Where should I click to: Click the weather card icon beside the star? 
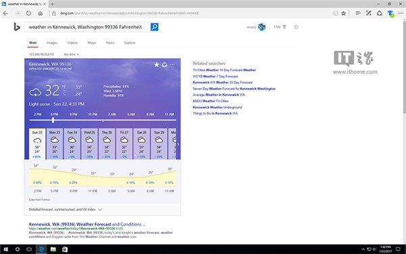point(164,64)
